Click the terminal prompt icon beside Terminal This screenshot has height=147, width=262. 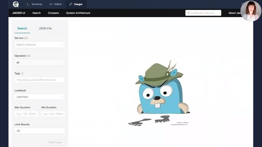28,4
